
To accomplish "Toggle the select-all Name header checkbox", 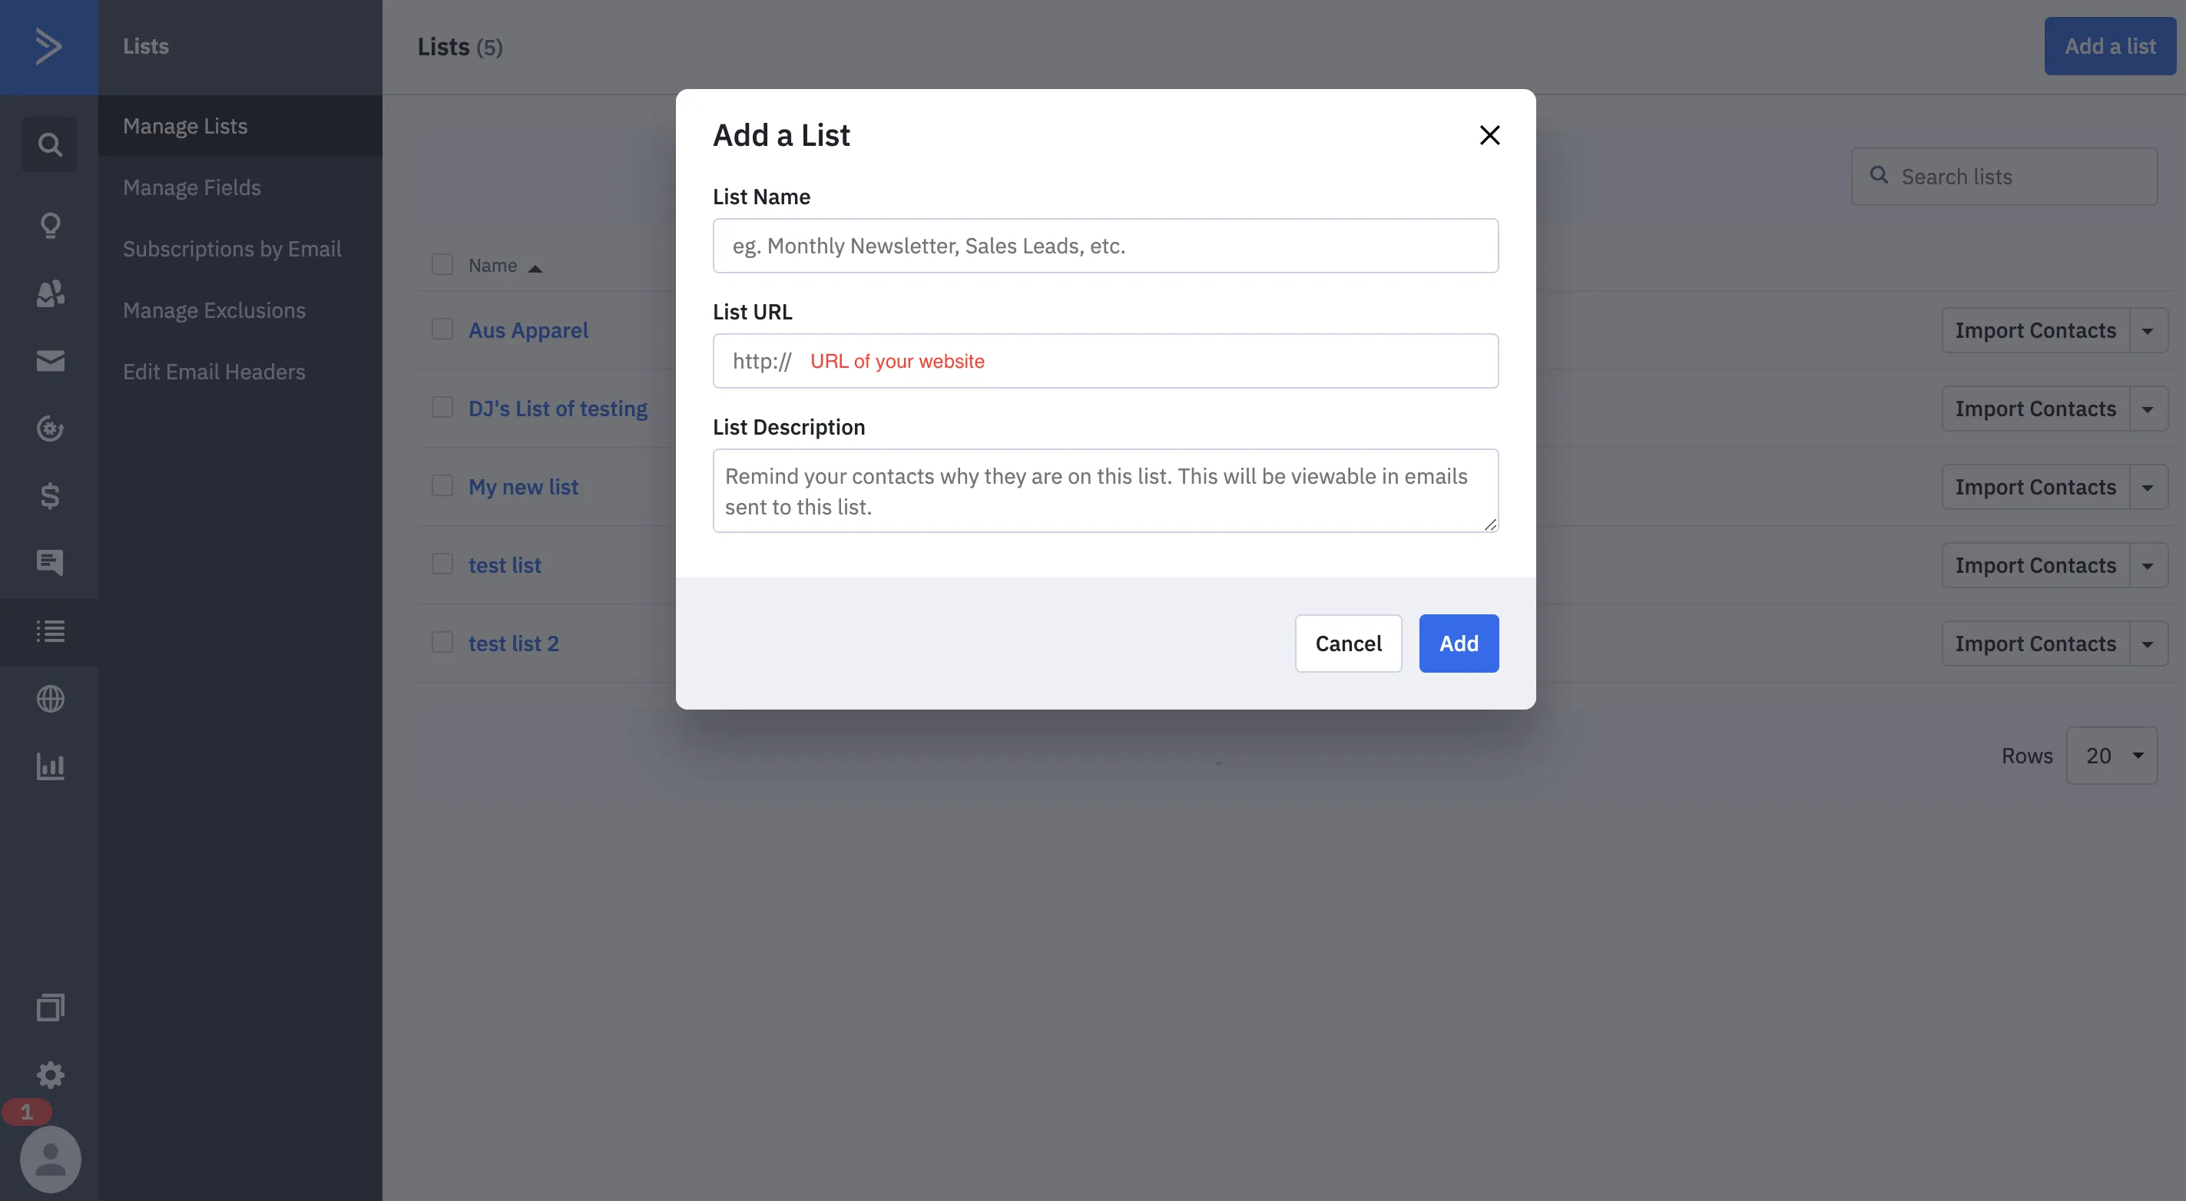I will click(x=442, y=265).
